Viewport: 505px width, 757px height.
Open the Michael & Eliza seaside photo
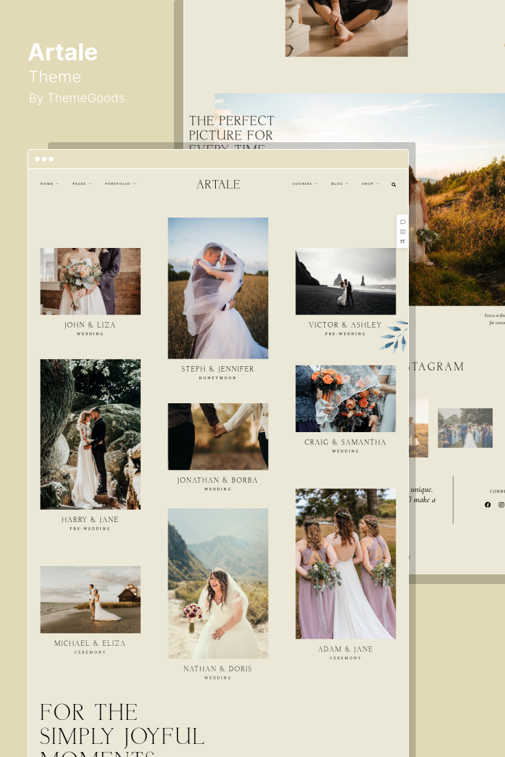90,600
